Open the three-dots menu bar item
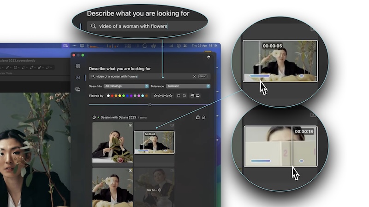The height and width of the screenshot is (207, 369). [74, 46]
